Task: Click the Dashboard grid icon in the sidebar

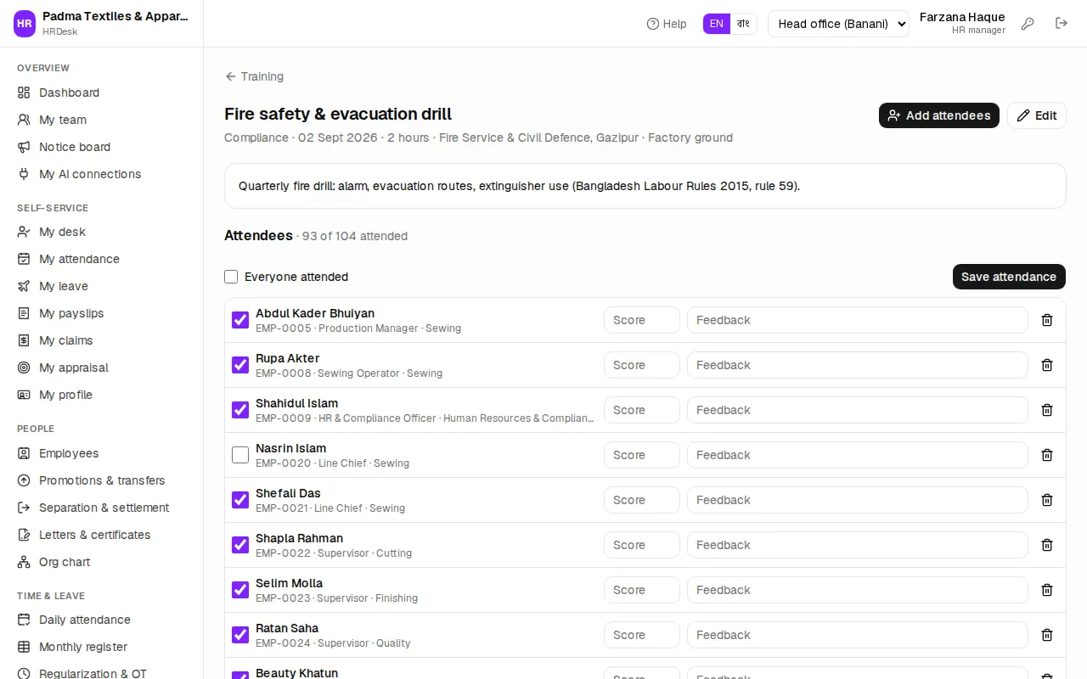Action: tap(24, 93)
